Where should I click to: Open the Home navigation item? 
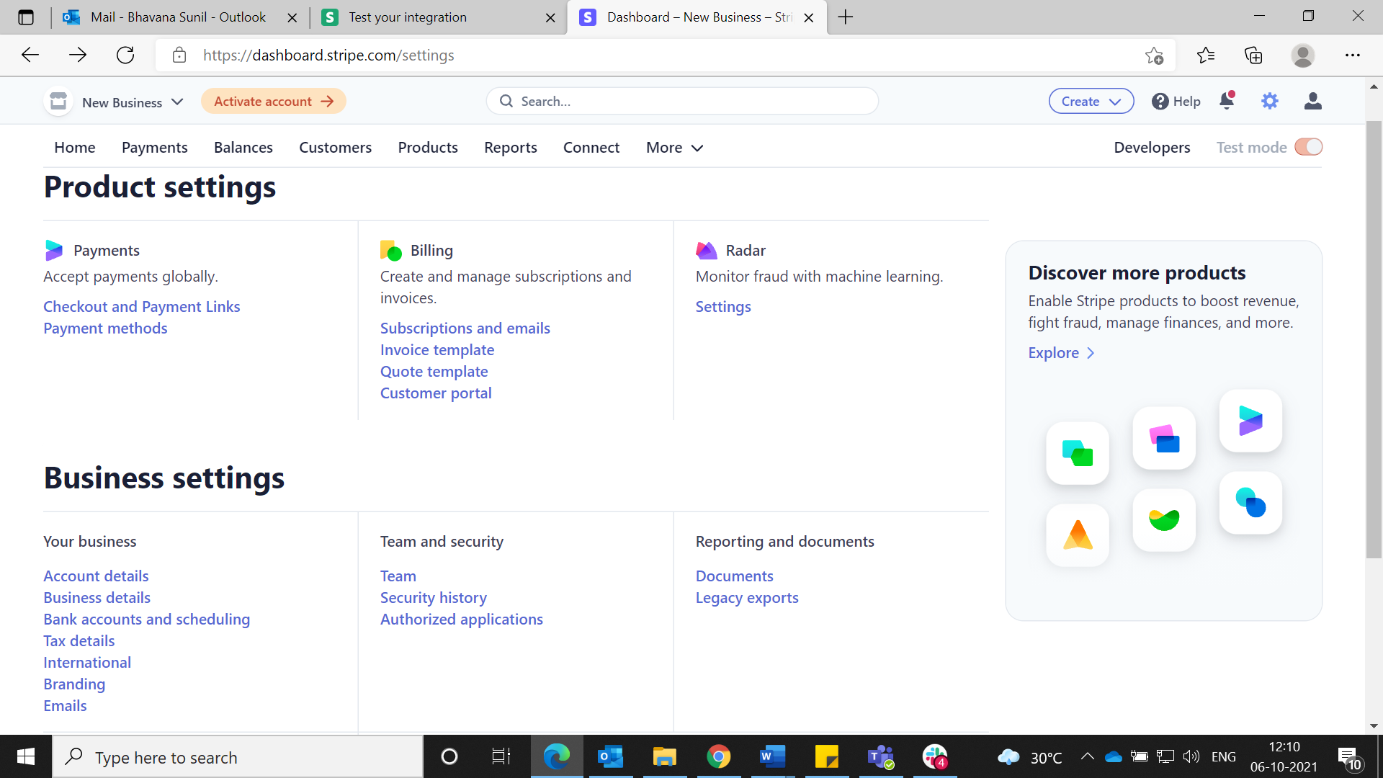coord(75,148)
